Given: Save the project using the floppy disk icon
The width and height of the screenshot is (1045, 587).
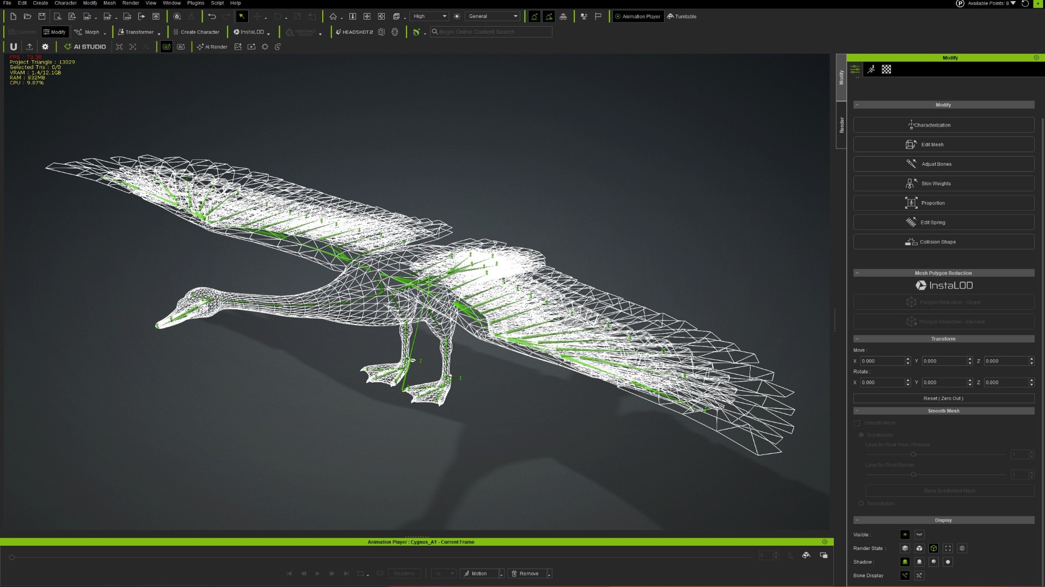Looking at the screenshot, I should coord(42,16).
